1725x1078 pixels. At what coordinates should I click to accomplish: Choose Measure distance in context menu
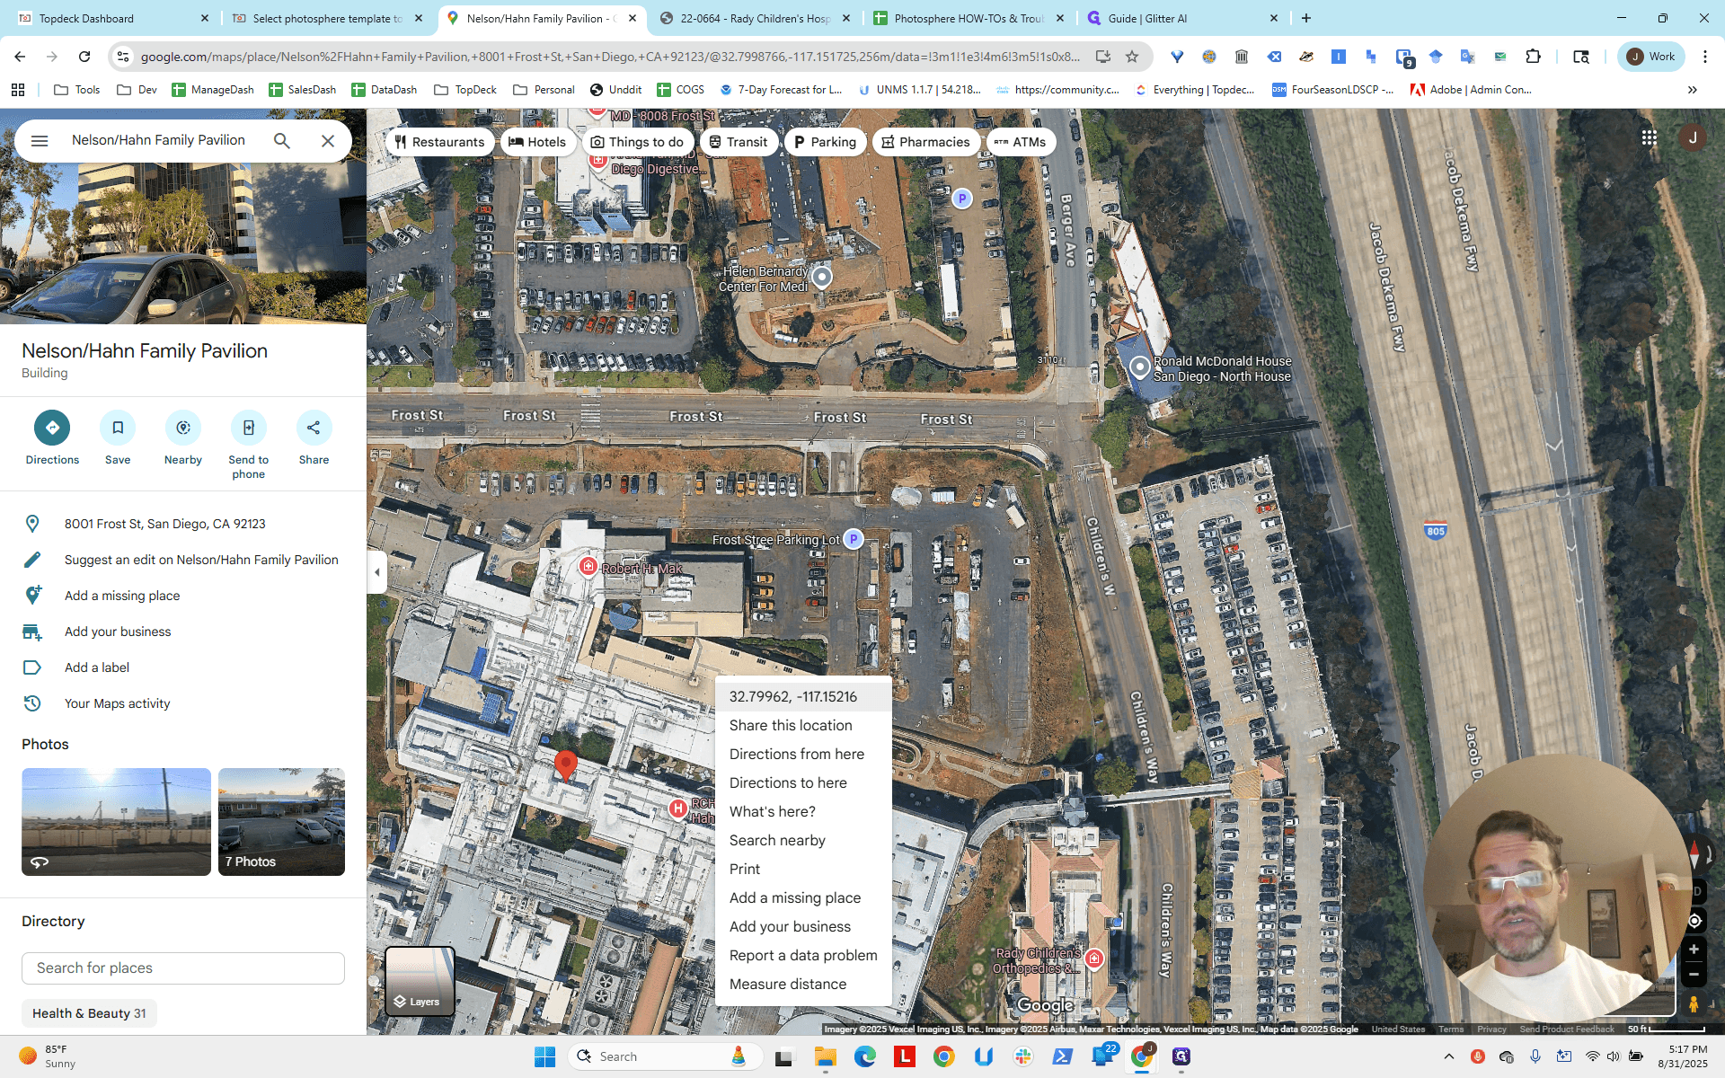[x=803, y=984]
